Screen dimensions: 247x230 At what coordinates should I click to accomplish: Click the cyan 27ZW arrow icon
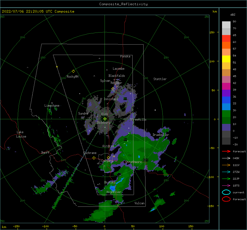tap(226, 172)
